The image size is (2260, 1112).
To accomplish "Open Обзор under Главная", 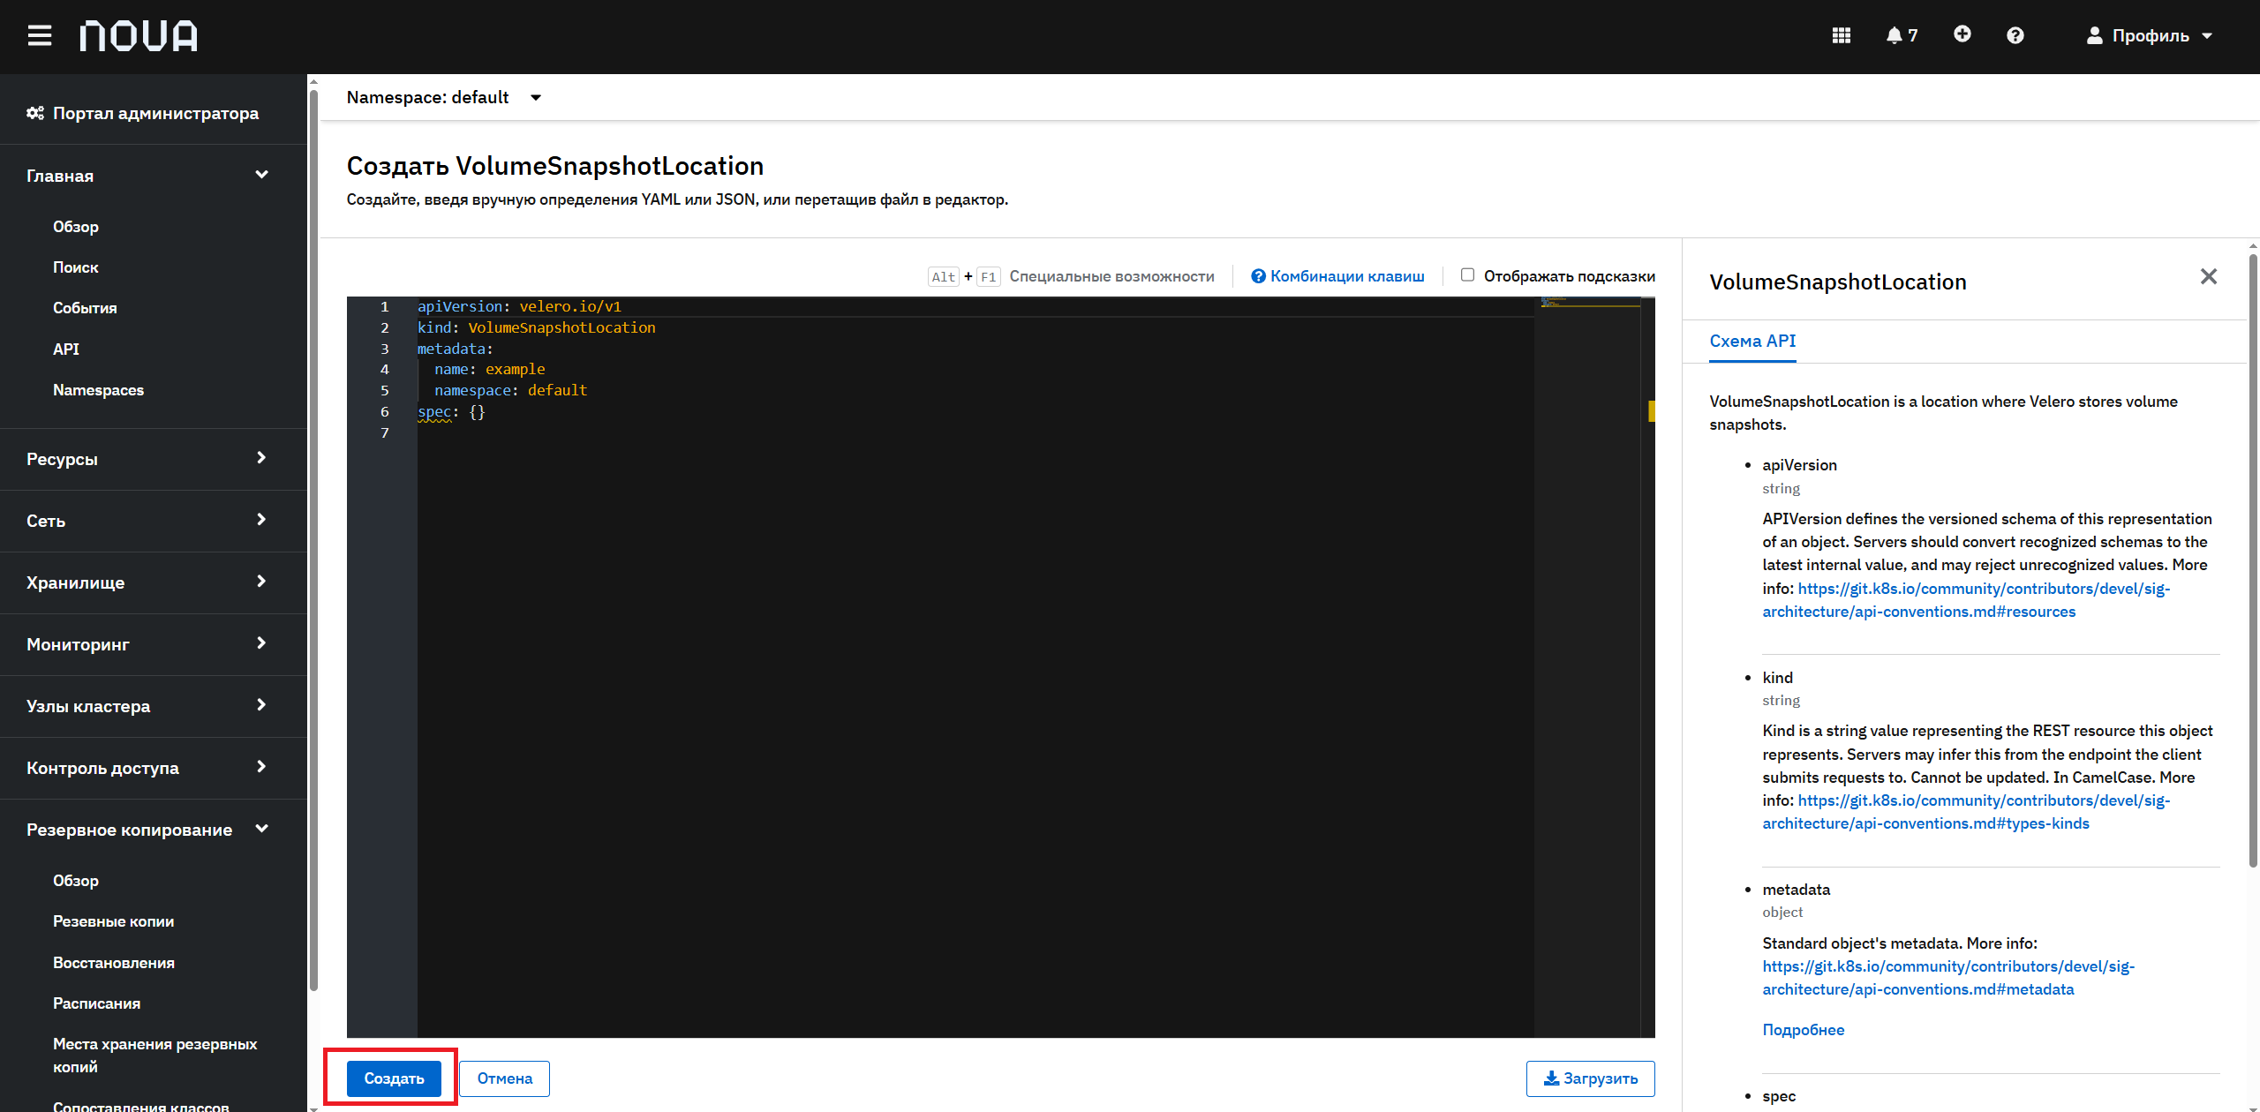I will tap(76, 227).
